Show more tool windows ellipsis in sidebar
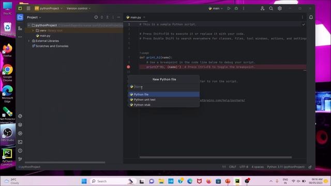This screenshot has height=186, width=331. 20,37
